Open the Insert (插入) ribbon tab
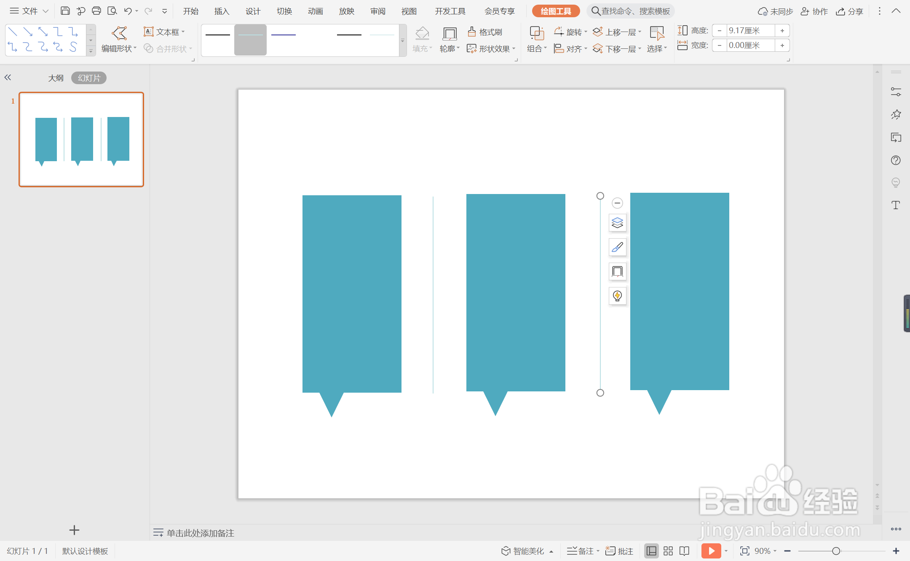Viewport: 910px width, 561px height. [222, 11]
